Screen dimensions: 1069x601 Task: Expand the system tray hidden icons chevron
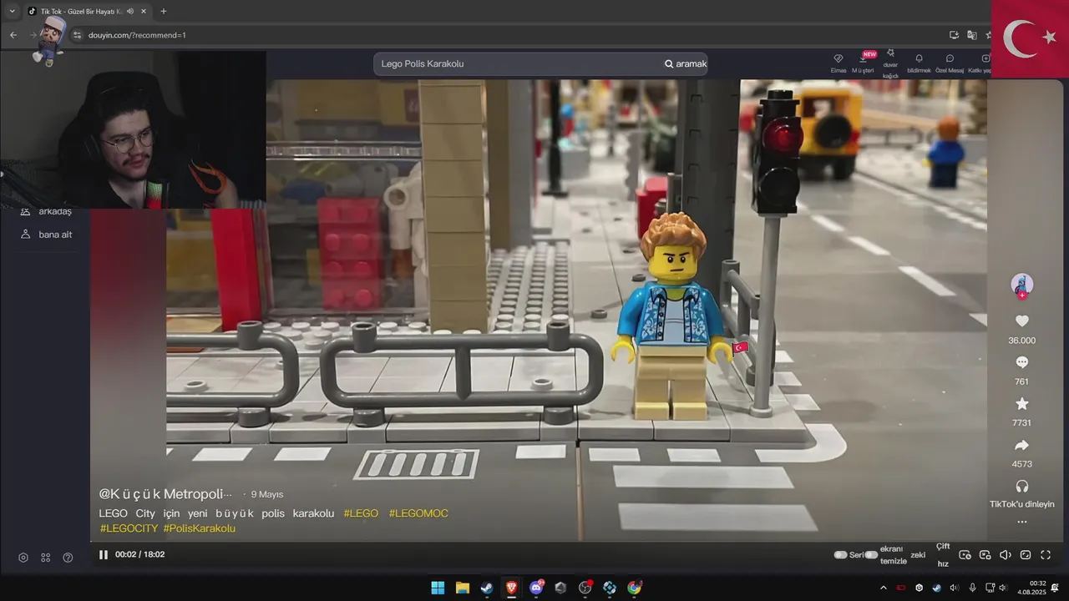point(884,588)
